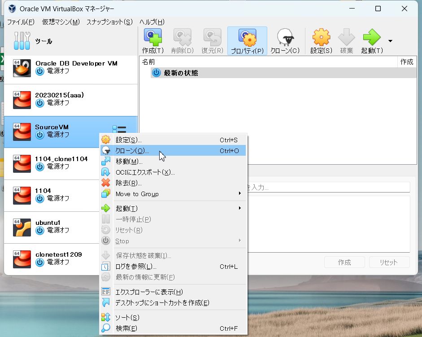The image size is (422, 337).
Task: Click the Tools wrench icon
Action: tap(22, 41)
